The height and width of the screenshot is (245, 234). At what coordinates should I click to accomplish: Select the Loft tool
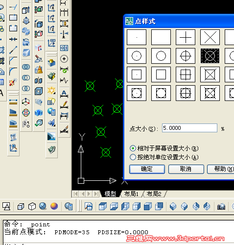coord(26,52)
